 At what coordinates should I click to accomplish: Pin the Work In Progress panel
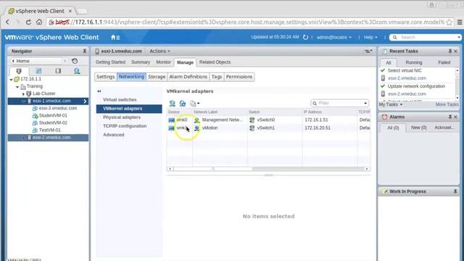pos(455,191)
